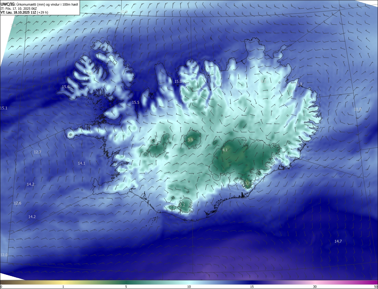Click the 12.6 value label
The height and width of the screenshot is (289, 378).
pos(17,203)
